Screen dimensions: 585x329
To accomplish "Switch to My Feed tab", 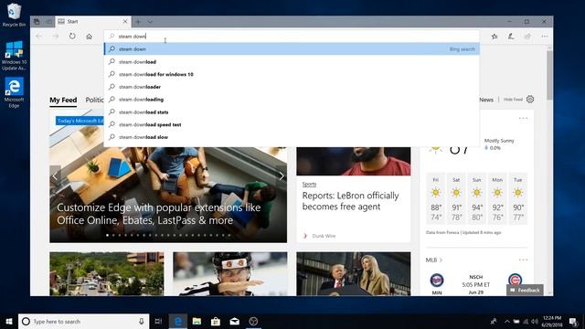I will (63, 100).
